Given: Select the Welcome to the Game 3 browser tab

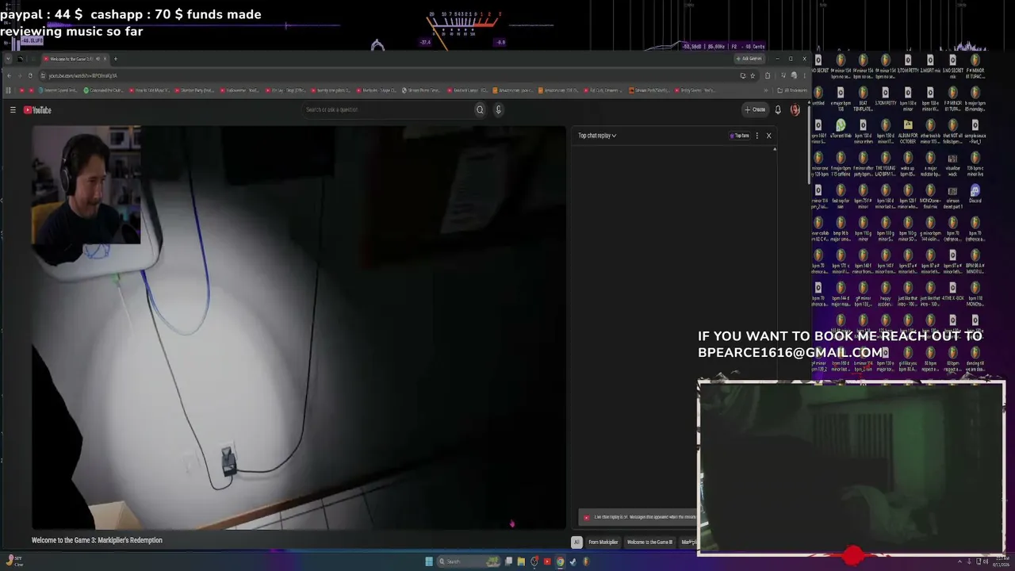Looking at the screenshot, I should click(x=75, y=59).
